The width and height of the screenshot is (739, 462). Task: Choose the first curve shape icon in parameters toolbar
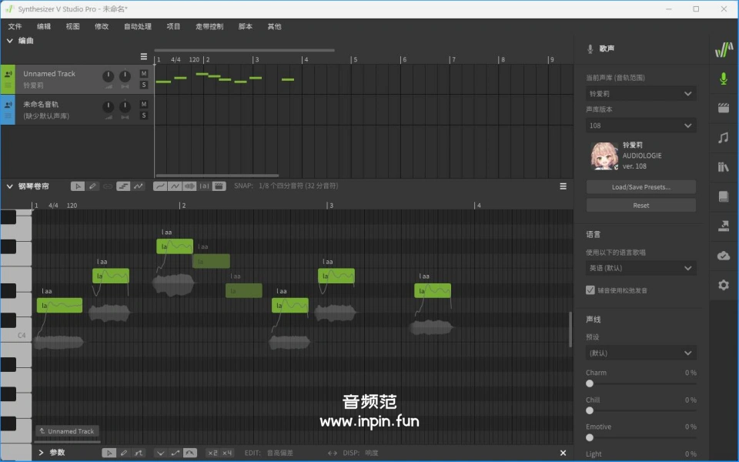(x=161, y=453)
